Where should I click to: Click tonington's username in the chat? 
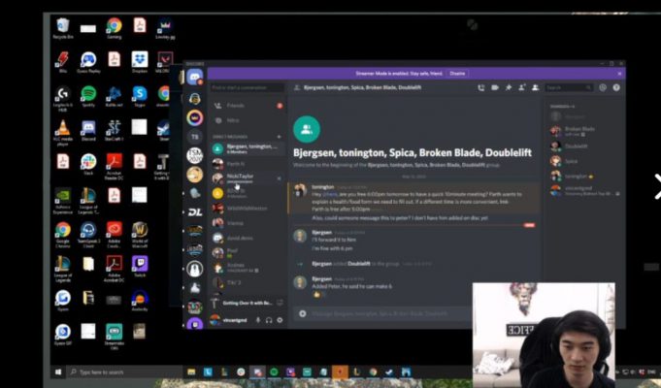click(x=323, y=186)
